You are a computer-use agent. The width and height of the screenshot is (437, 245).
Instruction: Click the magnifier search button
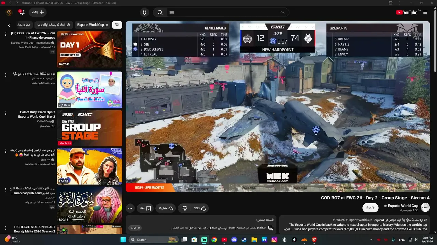click(x=160, y=12)
